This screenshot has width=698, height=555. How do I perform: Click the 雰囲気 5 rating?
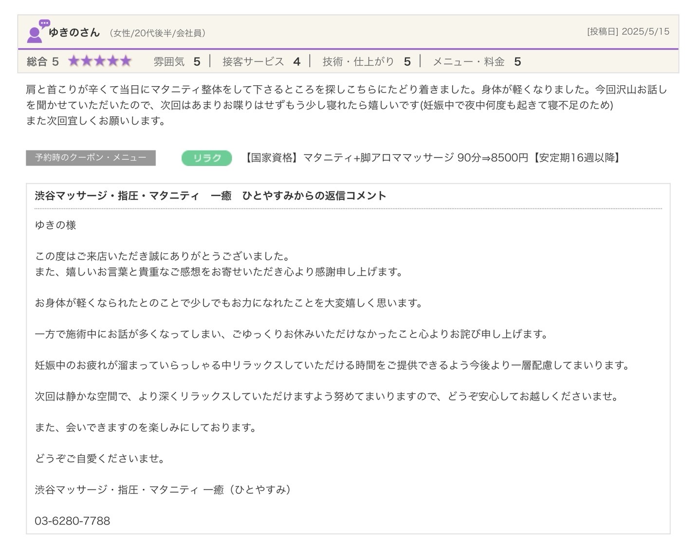(177, 61)
